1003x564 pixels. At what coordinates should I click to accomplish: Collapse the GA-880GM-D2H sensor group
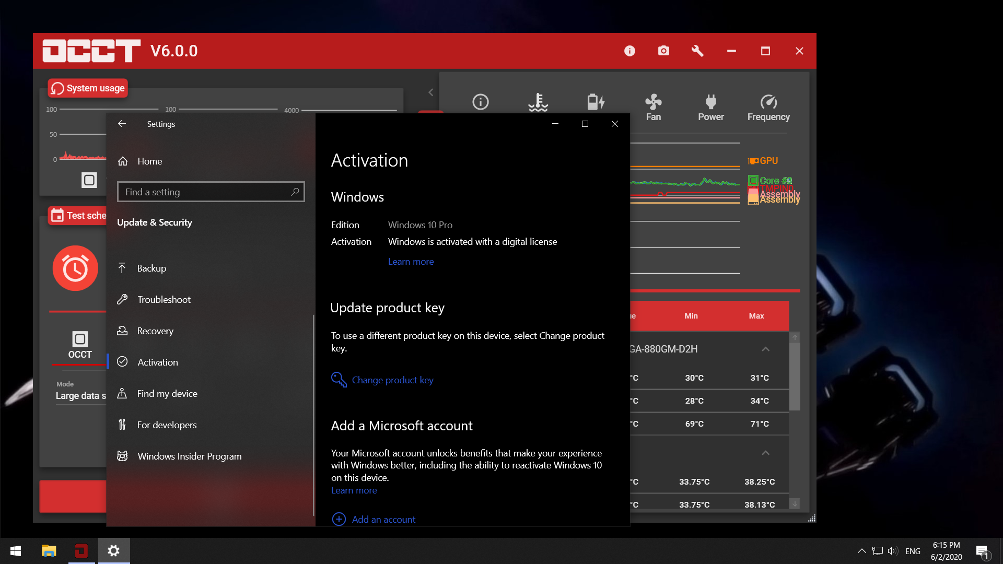pos(765,349)
